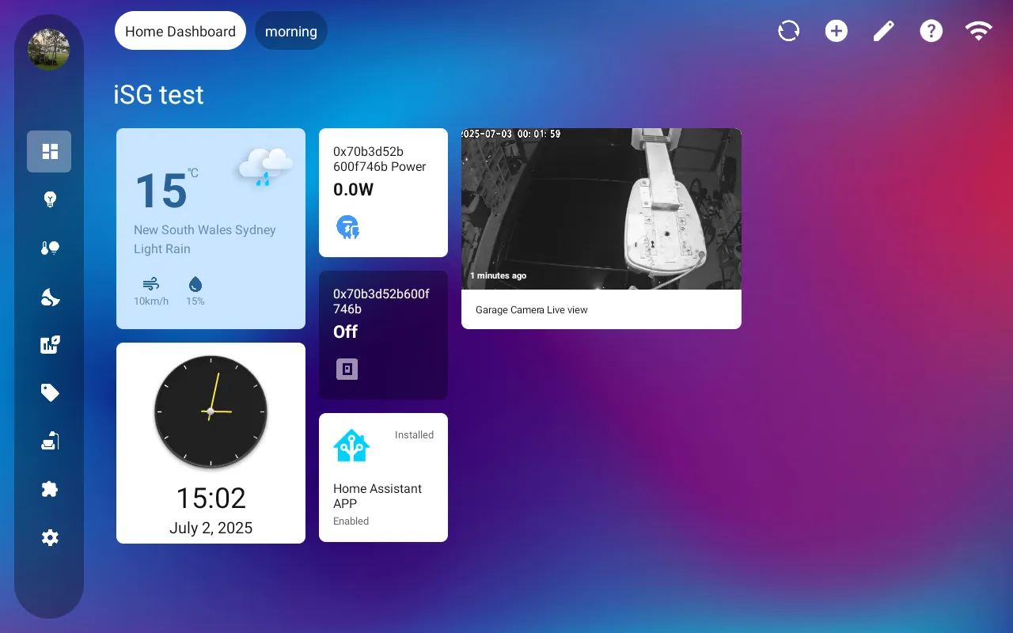Image resolution: width=1013 pixels, height=633 pixels.
Task: Open the dashboard grid view in sidebar
Action: tap(49, 151)
